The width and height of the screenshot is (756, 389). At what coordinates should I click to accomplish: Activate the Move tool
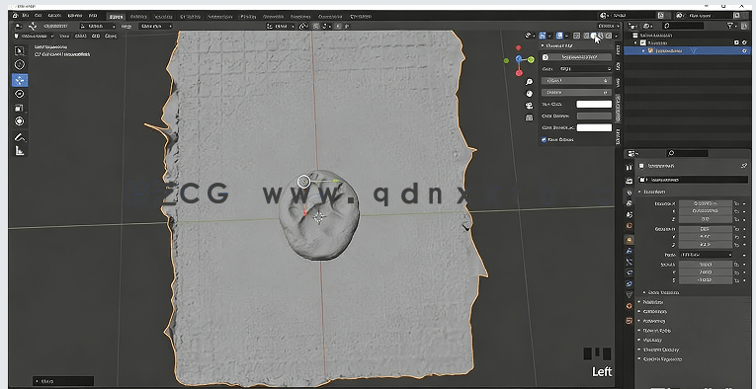pyautogui.click(x=20, y=80)
